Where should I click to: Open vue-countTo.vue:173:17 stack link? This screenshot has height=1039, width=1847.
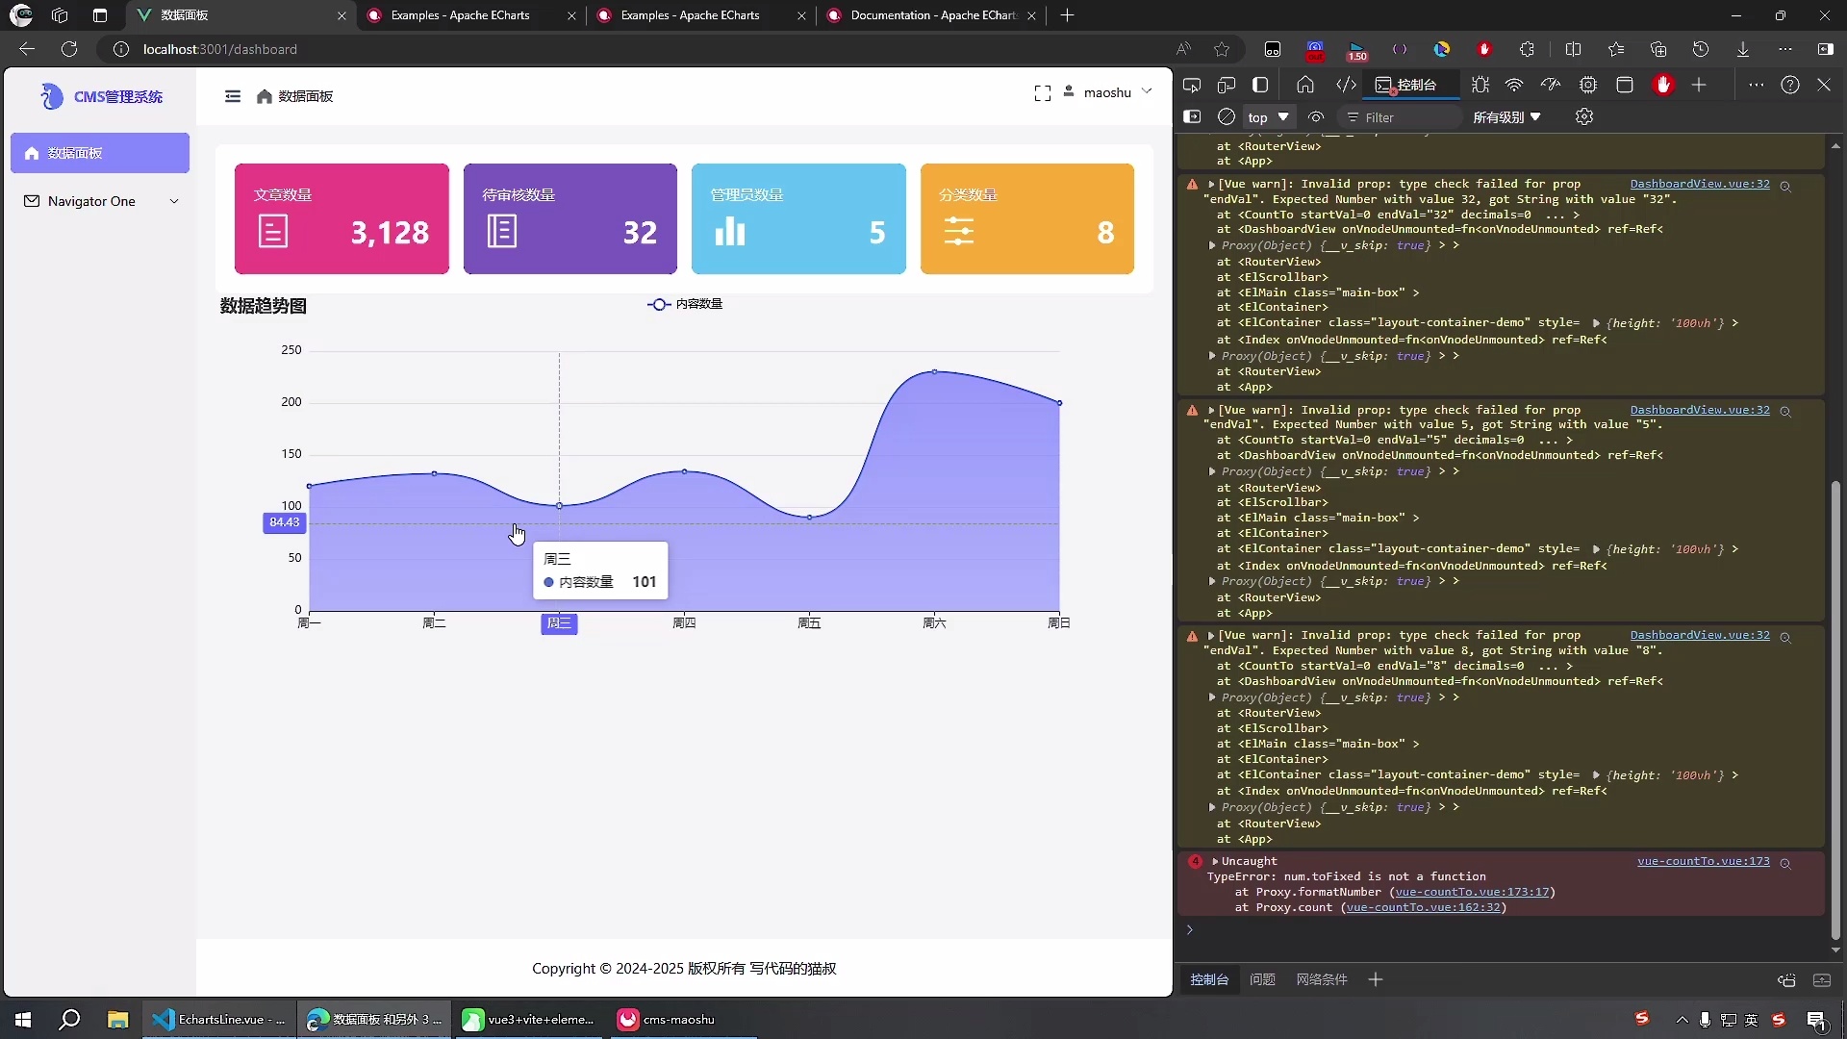click(1472, 892)
